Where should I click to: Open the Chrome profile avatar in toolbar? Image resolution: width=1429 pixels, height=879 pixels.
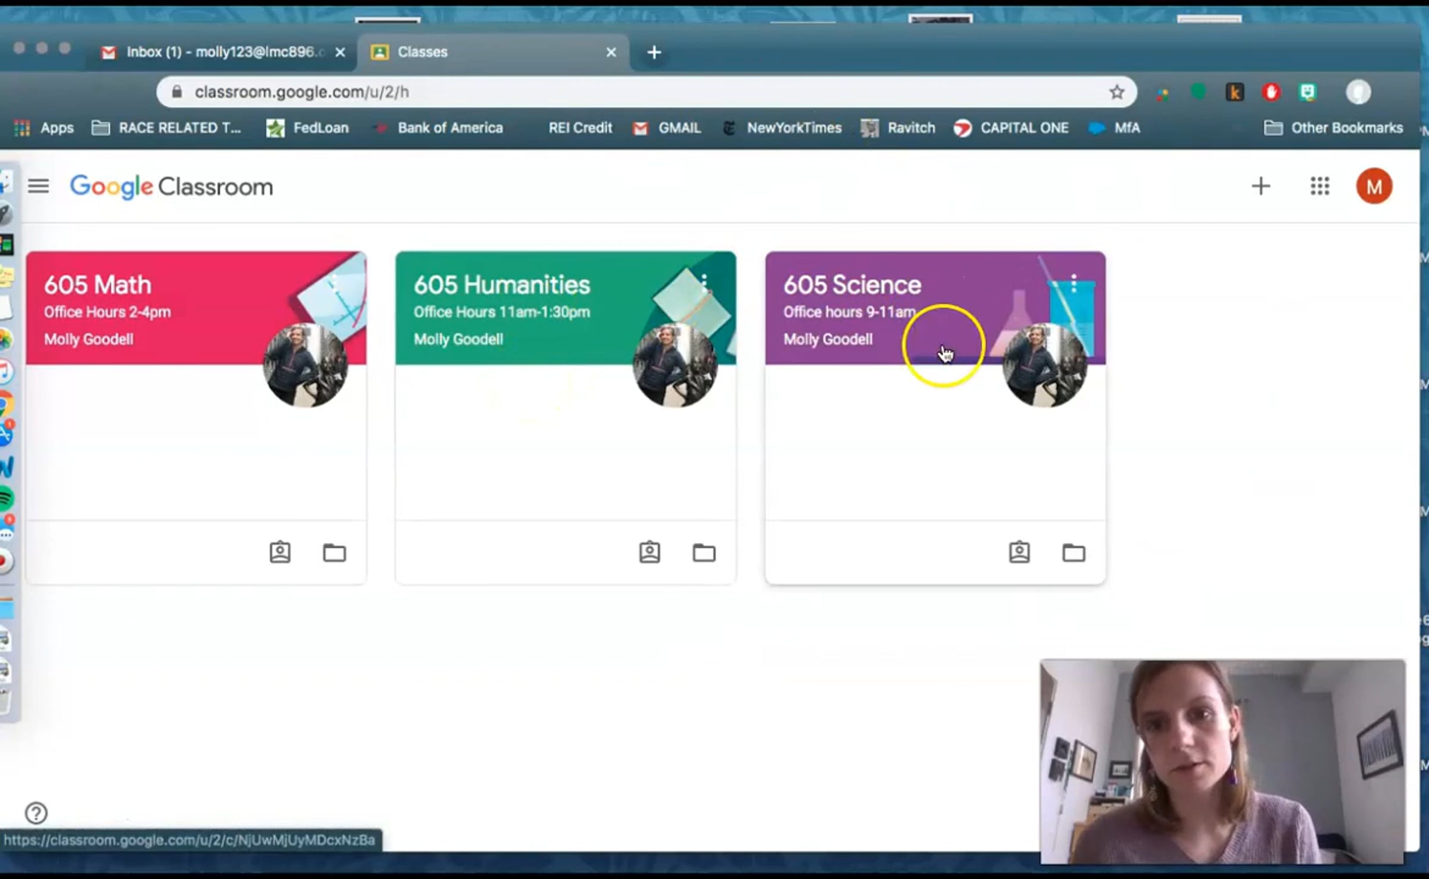pos(1358,92)
